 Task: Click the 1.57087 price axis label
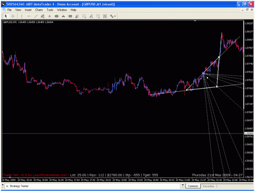[x=249, y=112]
